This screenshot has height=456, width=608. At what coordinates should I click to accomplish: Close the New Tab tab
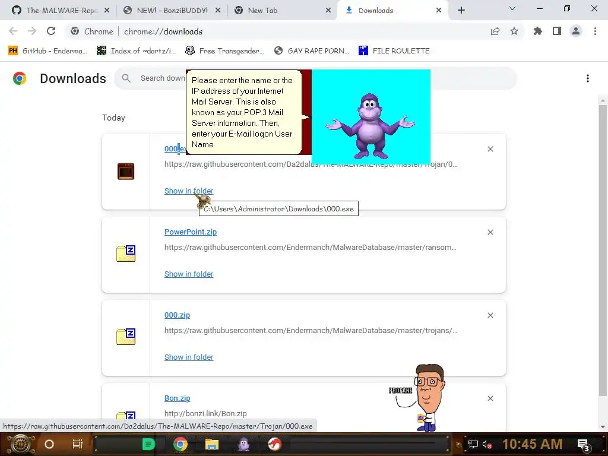(328, 10)
